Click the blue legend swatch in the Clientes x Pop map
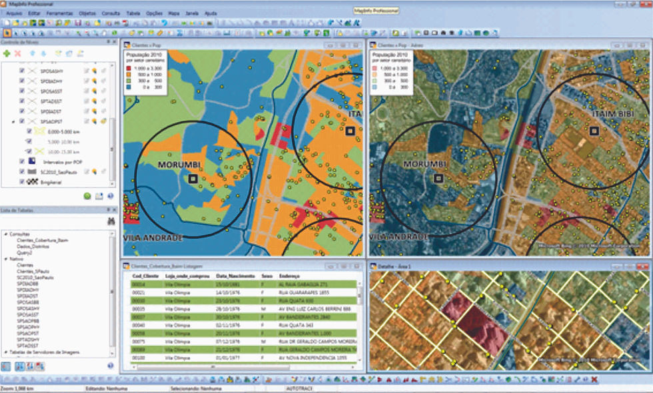The image size is (653, 393). [x=129, y=87]
